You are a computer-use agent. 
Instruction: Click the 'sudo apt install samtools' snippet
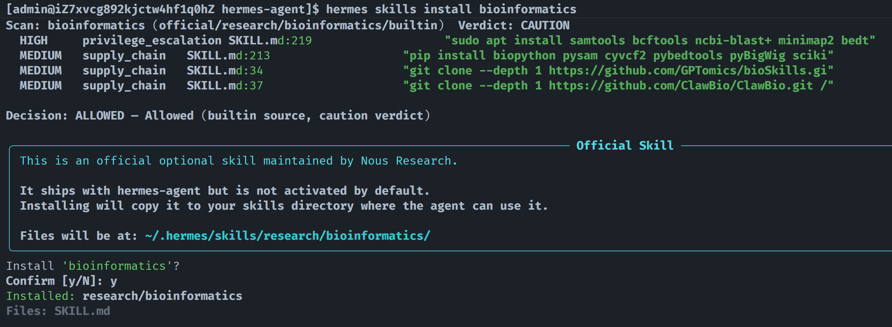pyautogui.click(x=660, y=40)
